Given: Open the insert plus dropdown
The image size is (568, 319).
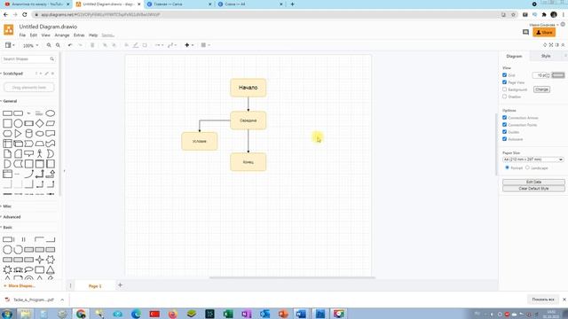Looking at the screenshot, I should click(189, 45).
